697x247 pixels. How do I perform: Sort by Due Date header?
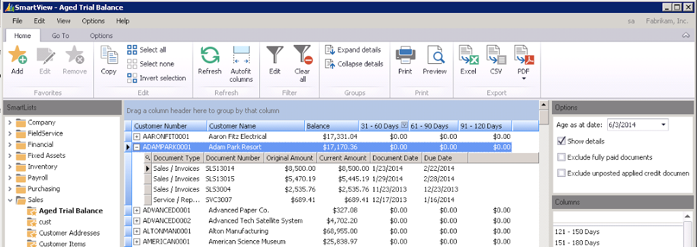[x=444, y=158]
